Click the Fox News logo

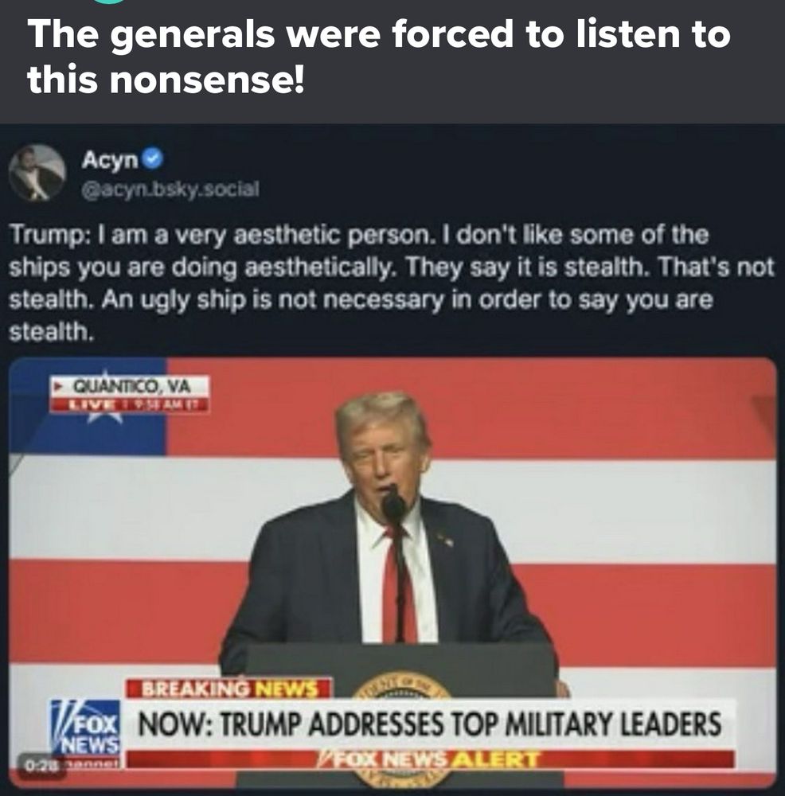86,727
